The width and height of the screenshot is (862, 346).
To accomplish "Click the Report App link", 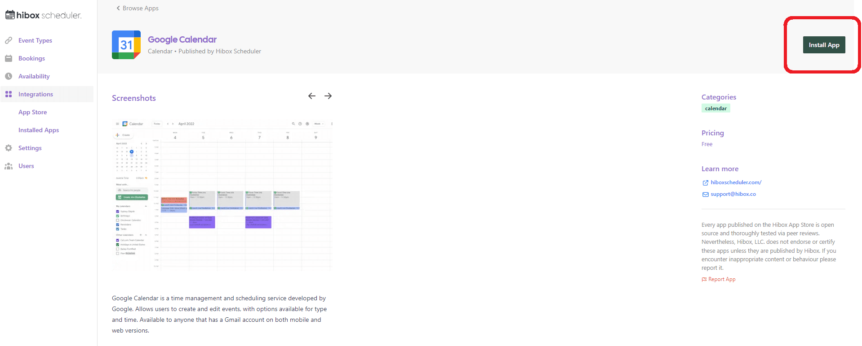I will (x=721, y=279).
